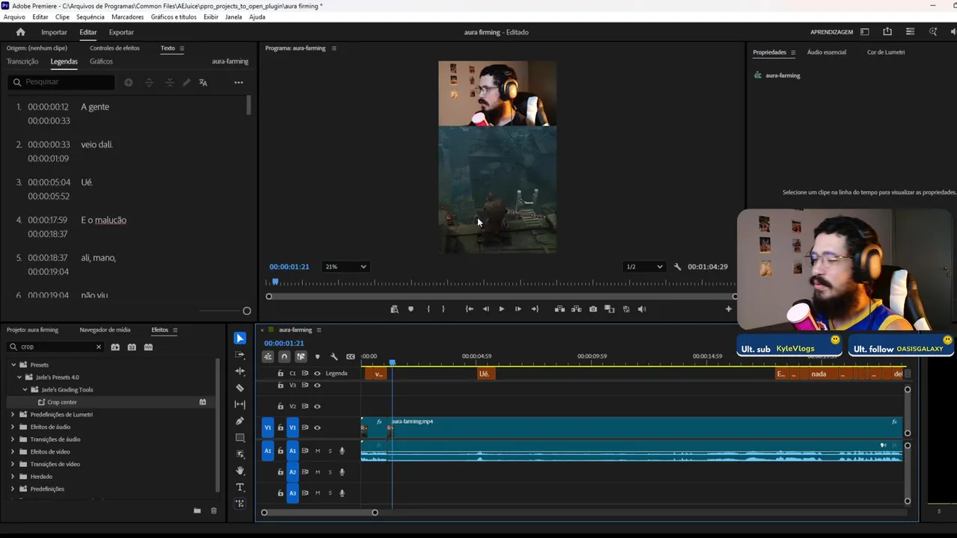The width and height of the screenshot is (957, 538).
Task: Open the 1/2 playback resolution dropdown
Action: pos(644,267)
